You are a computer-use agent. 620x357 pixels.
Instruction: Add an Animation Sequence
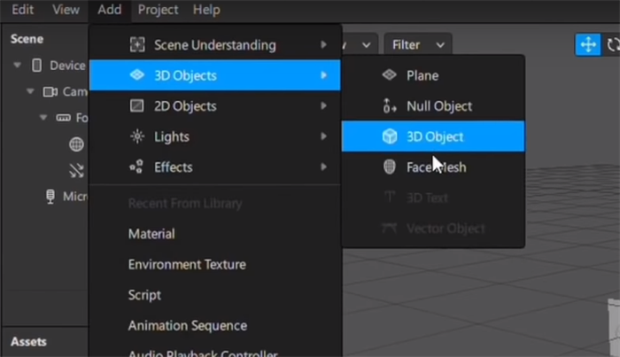coord(187,325)
